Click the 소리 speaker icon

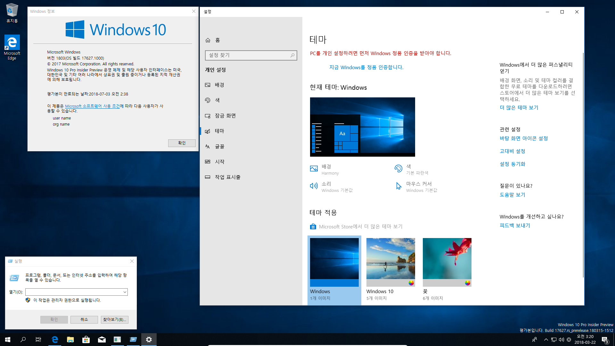314,186
